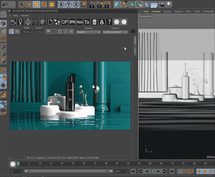This screenshot has width=215, height=177.
Task: Toggle autokeying button in timeline controls
Action: point(185,171)
